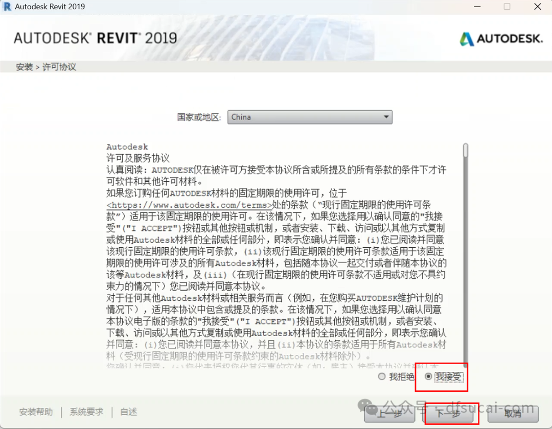Minimize the Autodesk Revit 2019 window
Screen dimensions: 552x429
(x=478, y=6)
